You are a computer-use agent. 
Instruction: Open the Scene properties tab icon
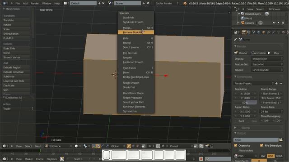(x=254, y=32)
